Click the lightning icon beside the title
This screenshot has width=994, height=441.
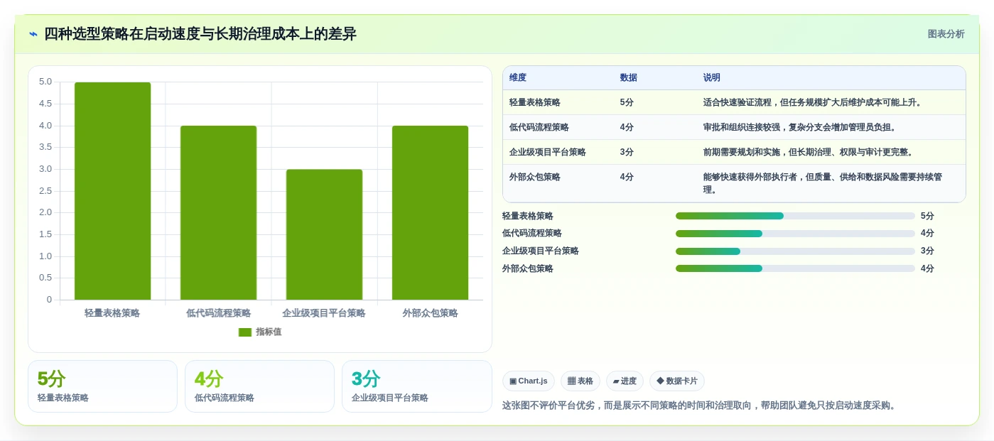pyautogui.click(x=33, y=34)
